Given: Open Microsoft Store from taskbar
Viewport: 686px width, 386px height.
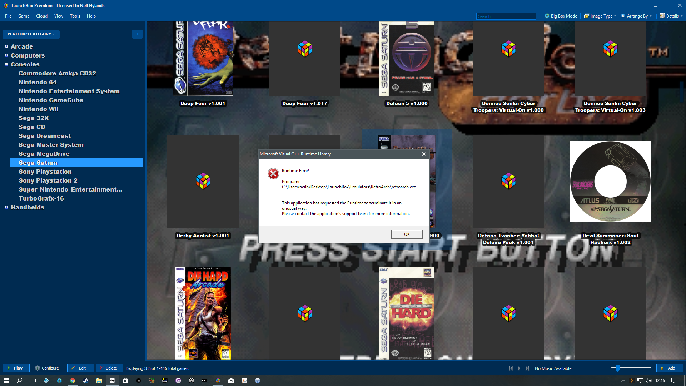Looking at the screenshot, I should (x=125, y=381).
